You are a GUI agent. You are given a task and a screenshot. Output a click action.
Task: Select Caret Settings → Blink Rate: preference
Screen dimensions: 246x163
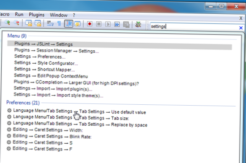(x=49, y=136)
